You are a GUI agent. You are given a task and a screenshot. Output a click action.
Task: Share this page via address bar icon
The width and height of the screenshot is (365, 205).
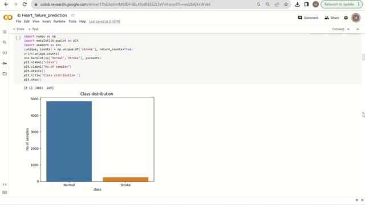coord(277,5)
